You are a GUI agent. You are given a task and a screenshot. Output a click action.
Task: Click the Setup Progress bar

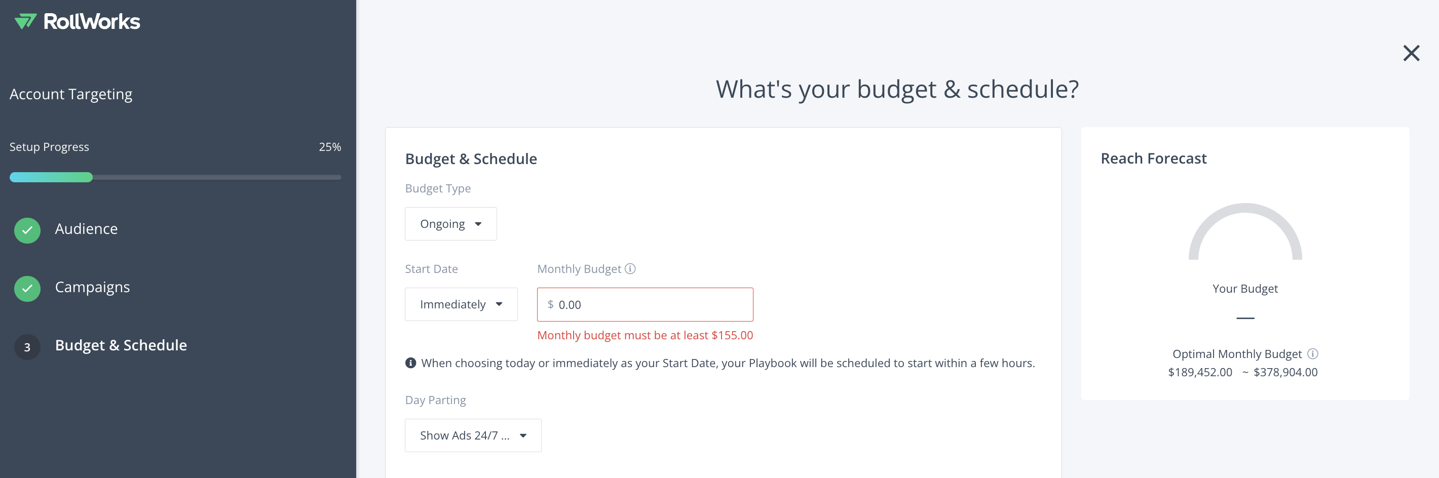point(175,177)
